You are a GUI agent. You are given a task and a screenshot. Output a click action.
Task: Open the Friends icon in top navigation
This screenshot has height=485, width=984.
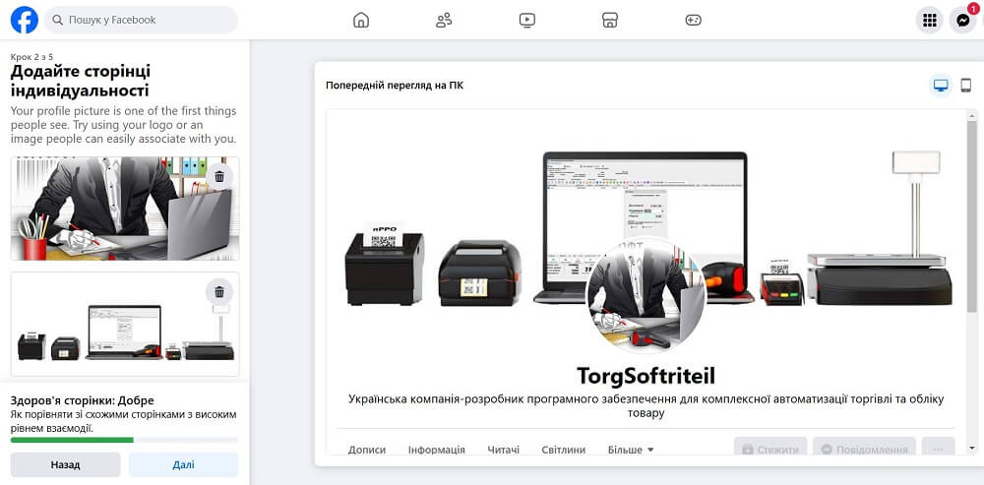coord(444,20)
